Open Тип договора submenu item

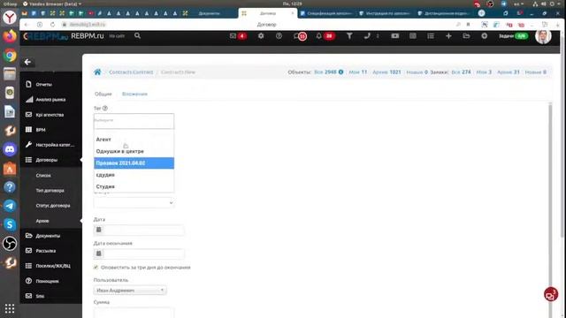(50, 191)
